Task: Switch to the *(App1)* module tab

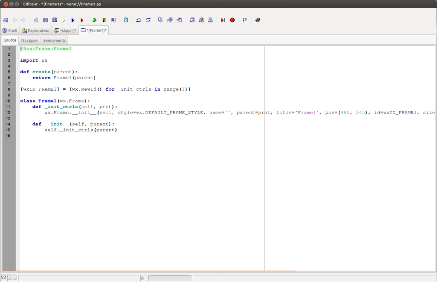Action: point(66,31)
